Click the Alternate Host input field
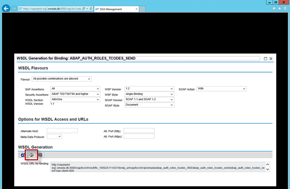This screenshot has height=189, width=290. click(x=62, y=131)
